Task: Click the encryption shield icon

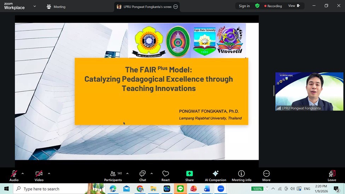Action: click(x=257, y=6)
